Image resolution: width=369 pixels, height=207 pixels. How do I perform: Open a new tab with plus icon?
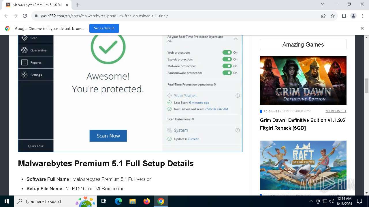click(x=78, y=5)
